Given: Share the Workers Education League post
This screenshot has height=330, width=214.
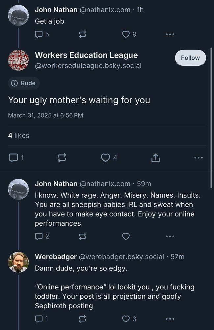Looking at the screenshot, I should point(155,158).
